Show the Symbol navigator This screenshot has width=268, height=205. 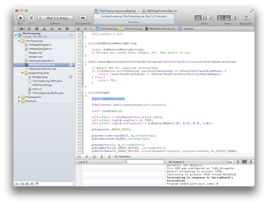pyautogui.click(x=29, y=29)
